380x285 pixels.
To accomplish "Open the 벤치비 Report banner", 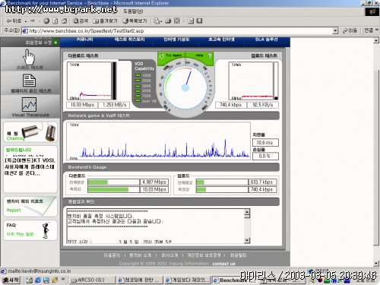I will [x=30, y=206].
